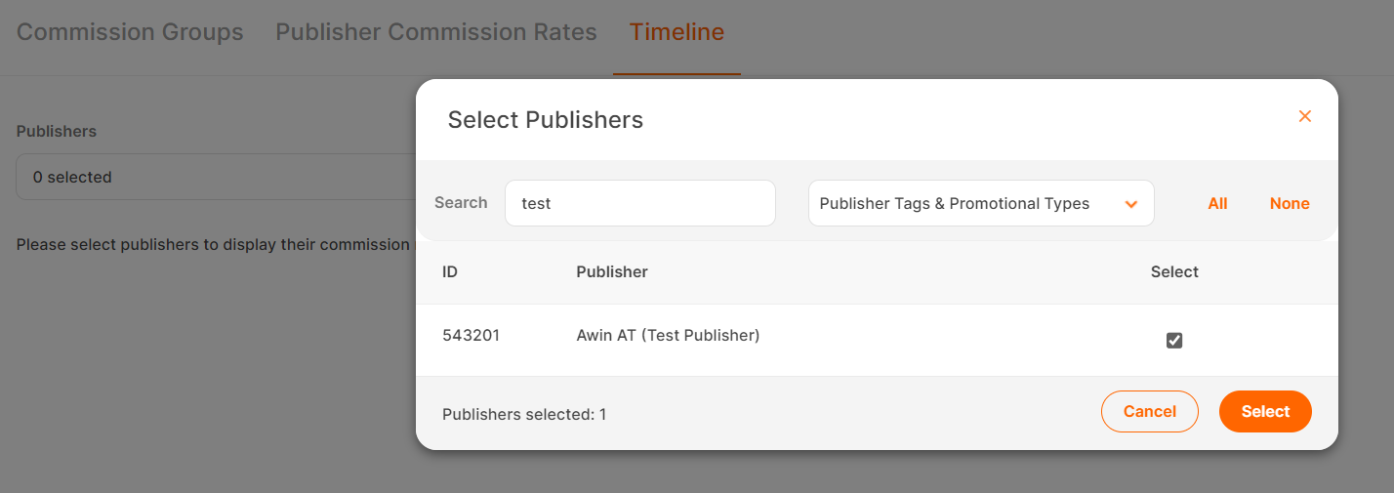
Task: Click the Select column header
Action: [1174, 272]
